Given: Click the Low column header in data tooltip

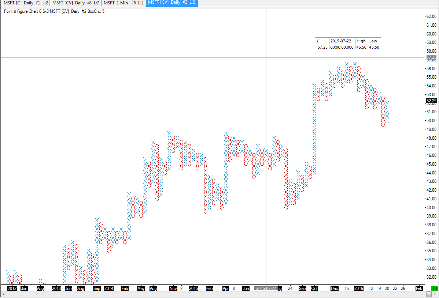Looking at the screenshot, I should pyautogui.click(x=374, y=41).
